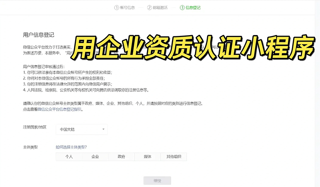Click the small arrow in the country dropdown

[x=103, y=129]
